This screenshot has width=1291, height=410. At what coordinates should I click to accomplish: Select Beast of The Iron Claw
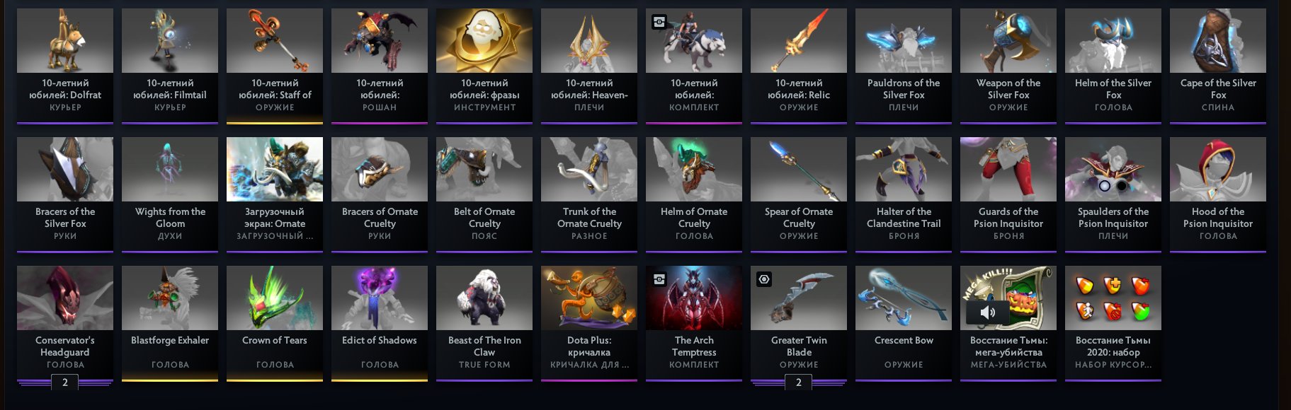[484, 323]
